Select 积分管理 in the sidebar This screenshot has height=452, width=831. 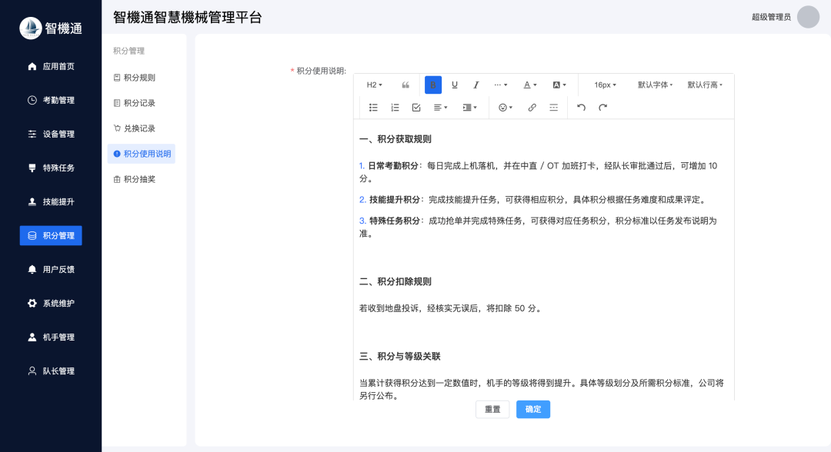(51, 235)
